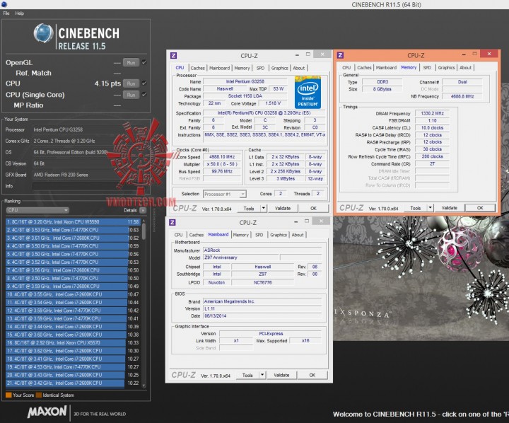Click ranking scrollbar up arrow
This screenshot has width=509, height=423.
click(144, 221)
